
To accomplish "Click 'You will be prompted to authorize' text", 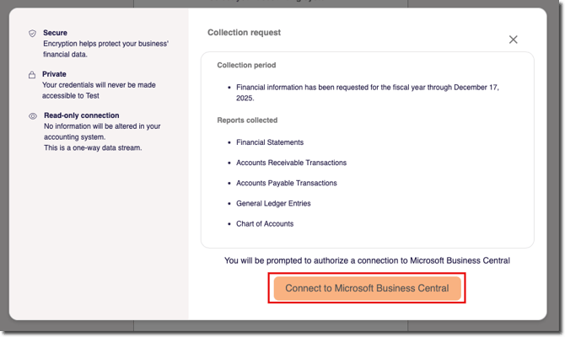I will [367, 260].
